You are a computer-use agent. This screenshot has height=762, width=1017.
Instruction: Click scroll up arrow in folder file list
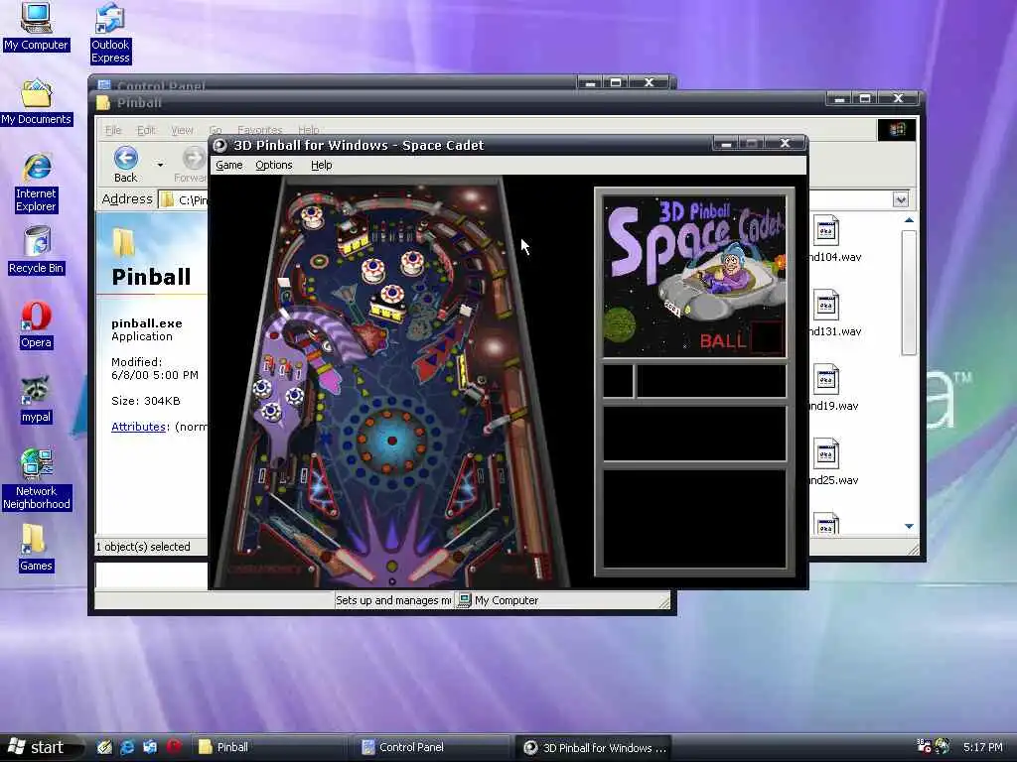coord(909,220)
